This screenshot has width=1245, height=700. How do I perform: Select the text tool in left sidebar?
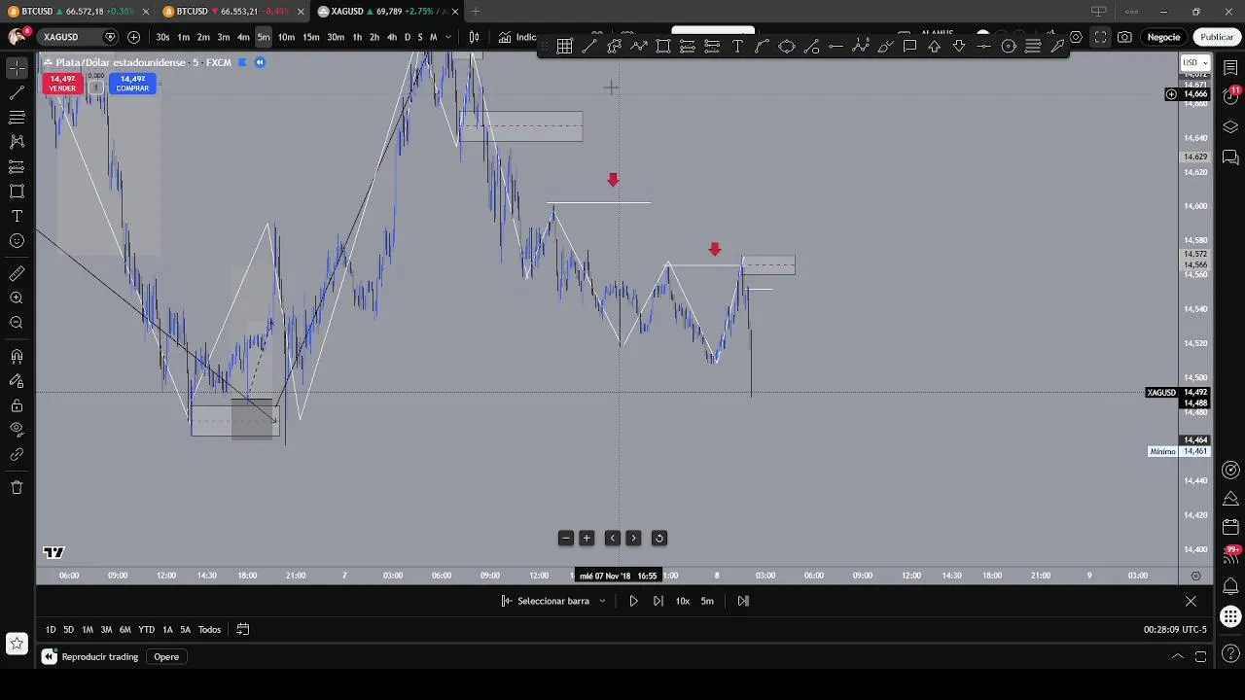pos(17,216)
